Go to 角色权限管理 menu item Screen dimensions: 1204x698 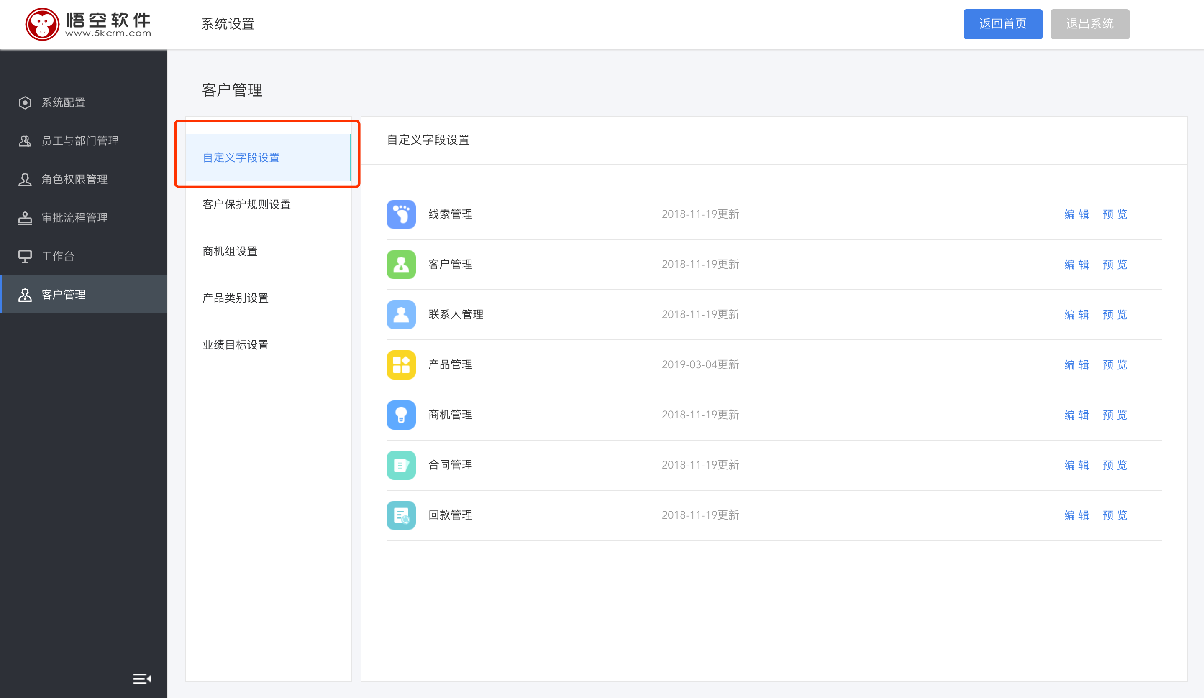click(x=84, y=179)
